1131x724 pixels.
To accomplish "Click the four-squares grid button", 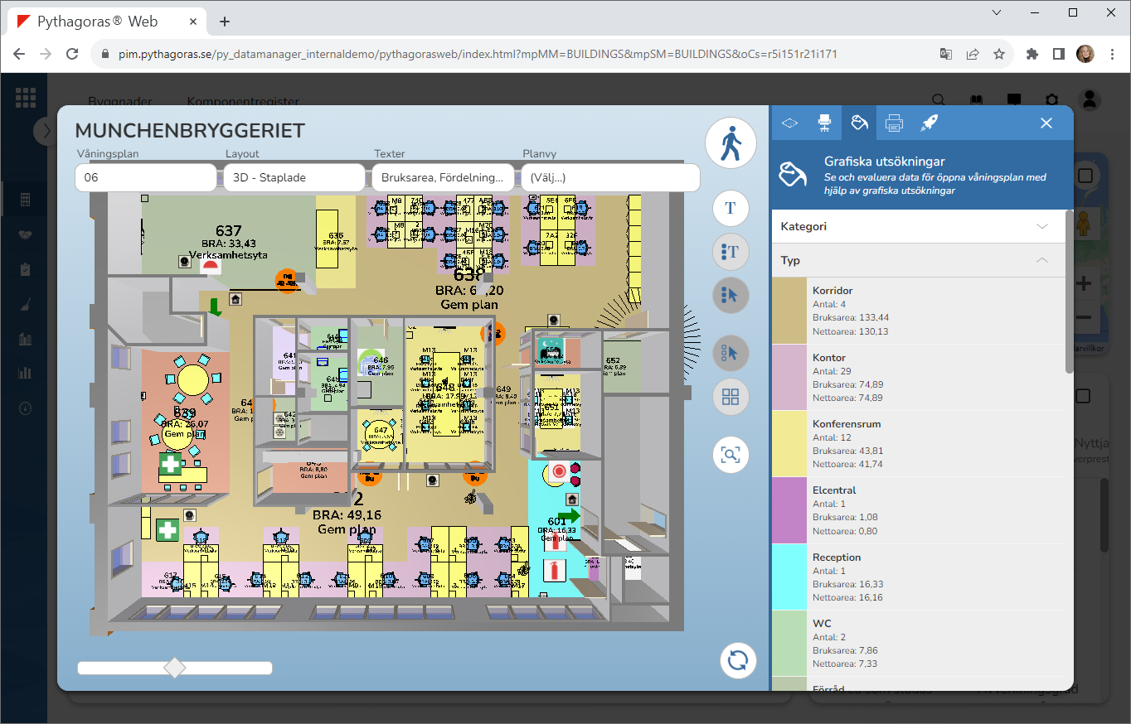I will pos(731,397).
